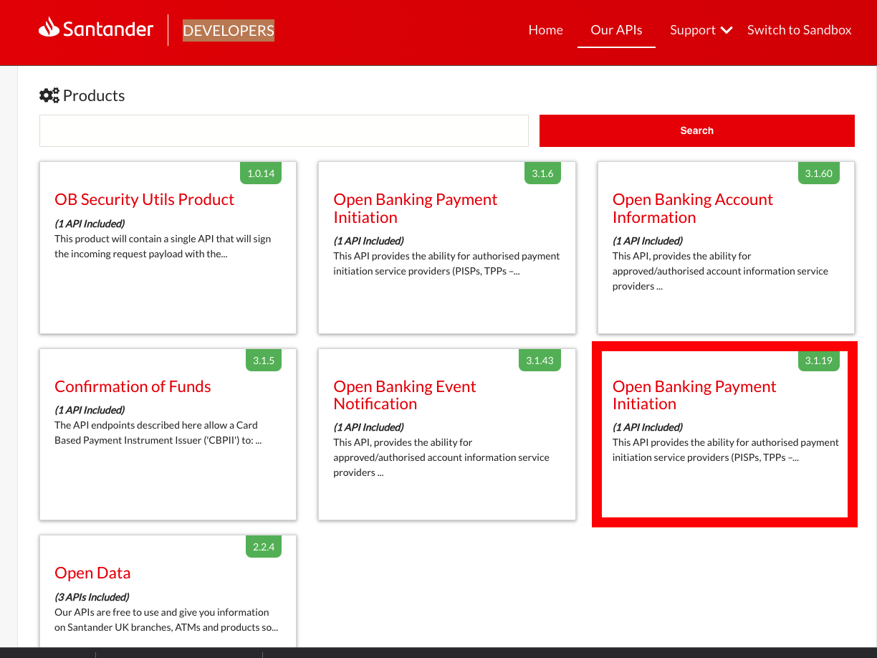Screen dimensions: 877x658
Task: Click the DEVELOPERS header label
Action: tap(229, 30)
